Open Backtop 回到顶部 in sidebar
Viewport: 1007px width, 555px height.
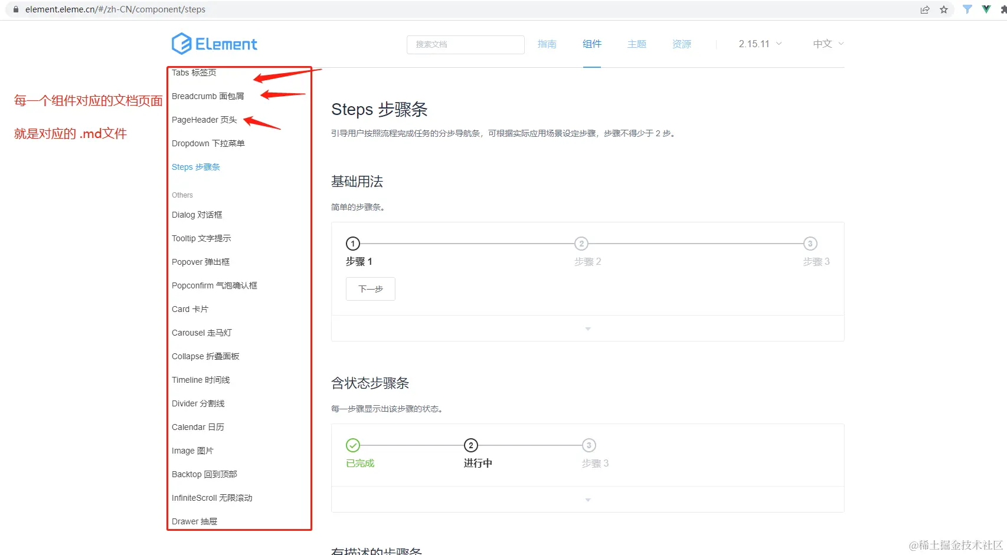pos(204,474)
